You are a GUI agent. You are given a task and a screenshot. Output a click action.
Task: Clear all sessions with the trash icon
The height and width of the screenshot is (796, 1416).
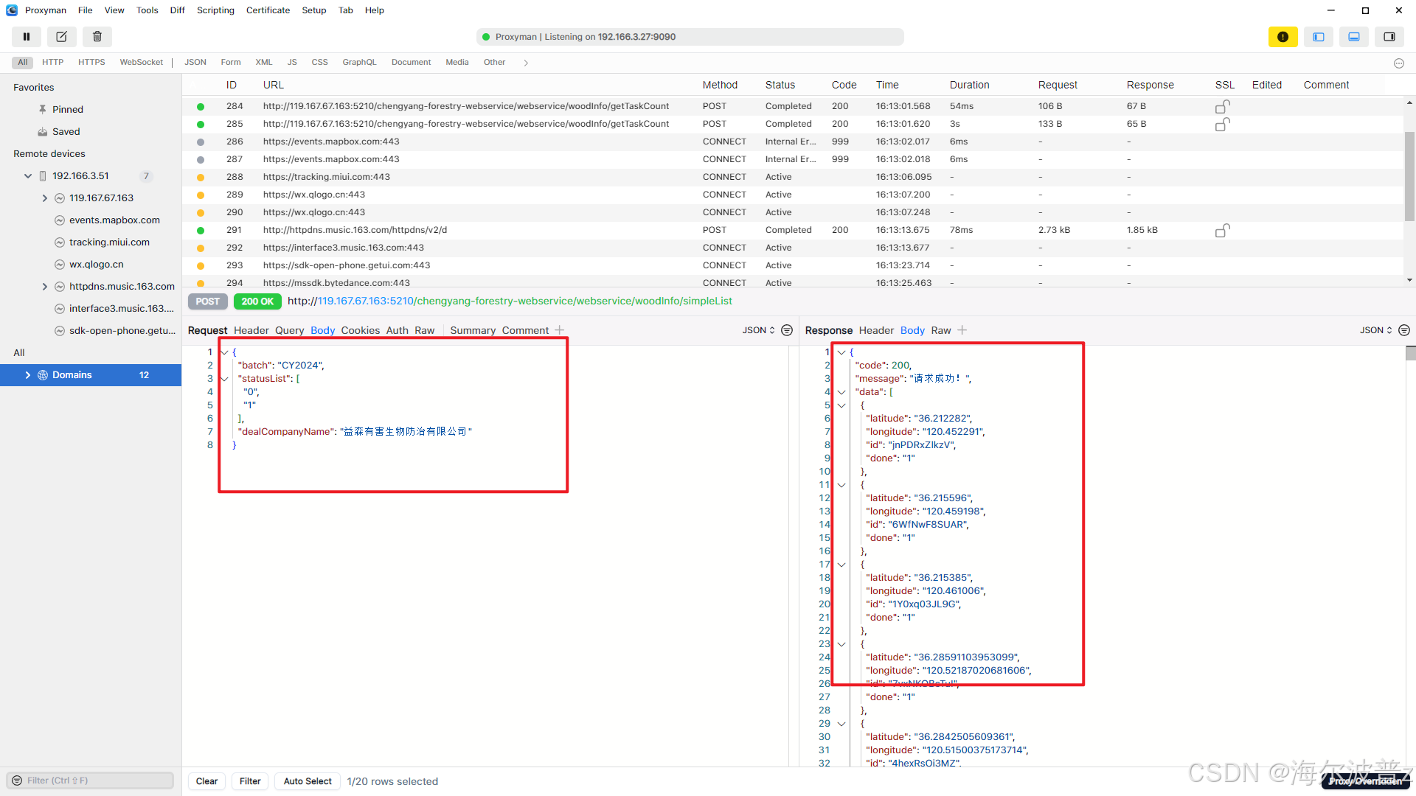[97, 36]
